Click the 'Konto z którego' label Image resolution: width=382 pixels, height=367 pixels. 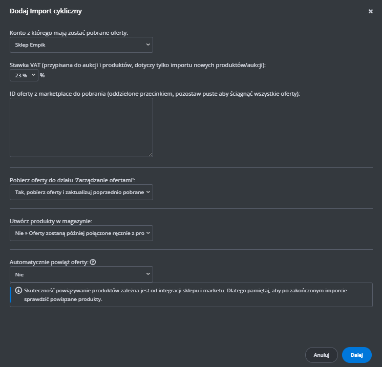(69, 33)
